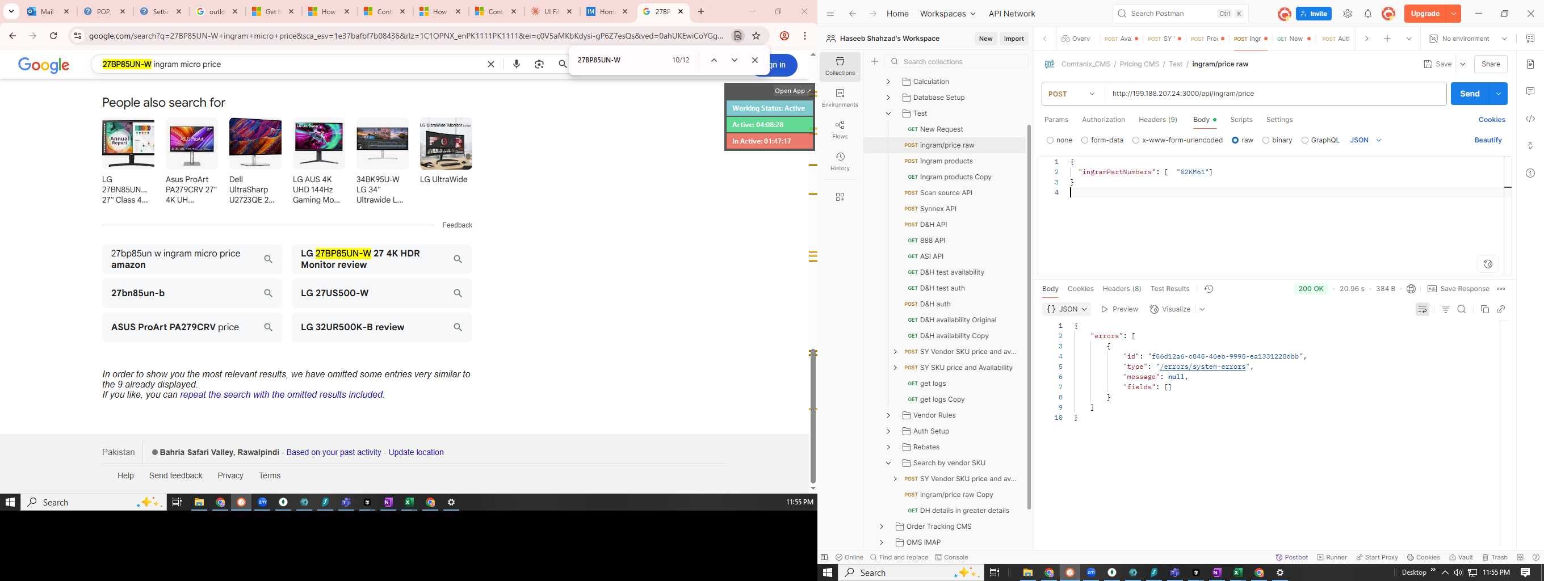
Task: Open response format JSON dropdown
Action: (x=1066, y=309)
